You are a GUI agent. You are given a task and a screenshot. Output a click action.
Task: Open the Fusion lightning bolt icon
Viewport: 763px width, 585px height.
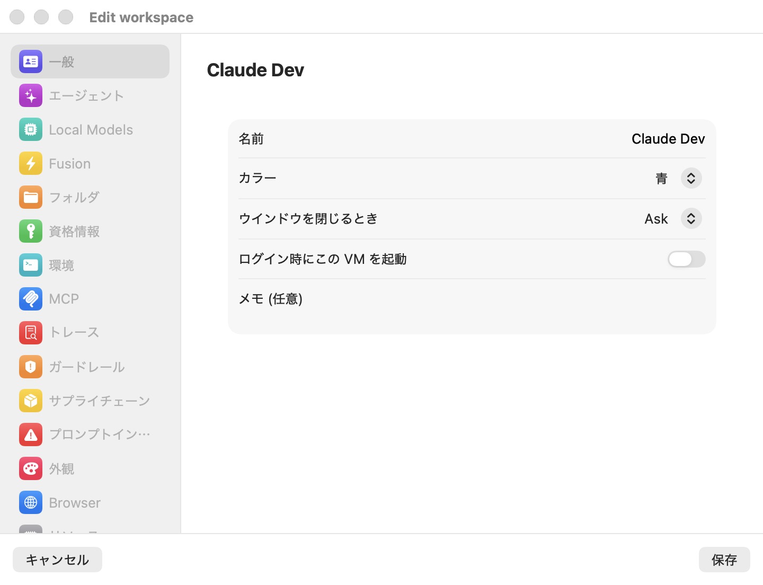click(31, 164)
